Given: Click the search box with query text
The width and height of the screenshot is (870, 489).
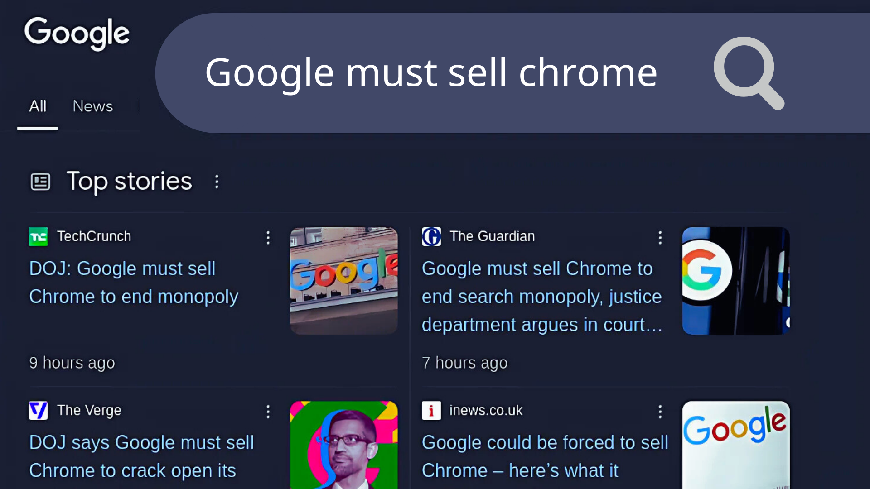Looking at the screenshot, I should pos(512,73).
